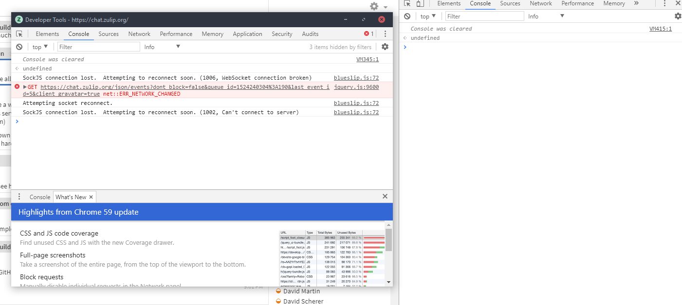This screenshot has width=682, height=305.
Task: Select Memory tab in Developer Tools window
Action: click(x=213, y=34)
